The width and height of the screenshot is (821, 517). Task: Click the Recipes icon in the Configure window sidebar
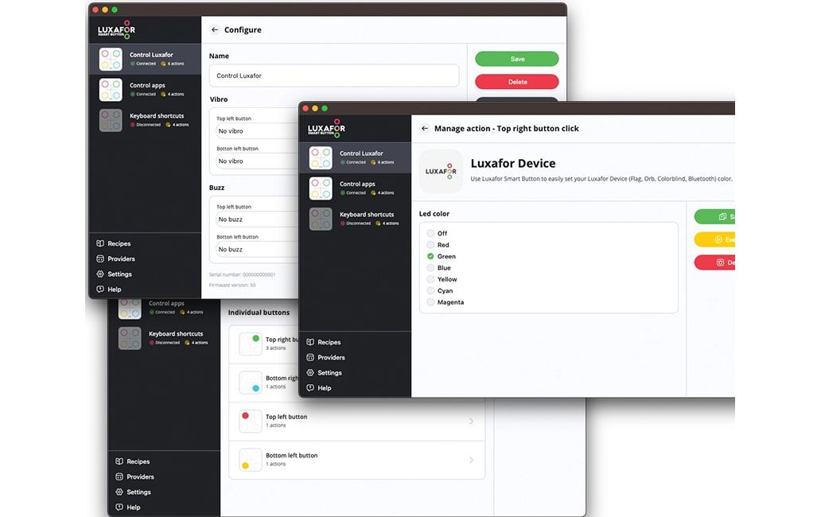click(100, 243)
